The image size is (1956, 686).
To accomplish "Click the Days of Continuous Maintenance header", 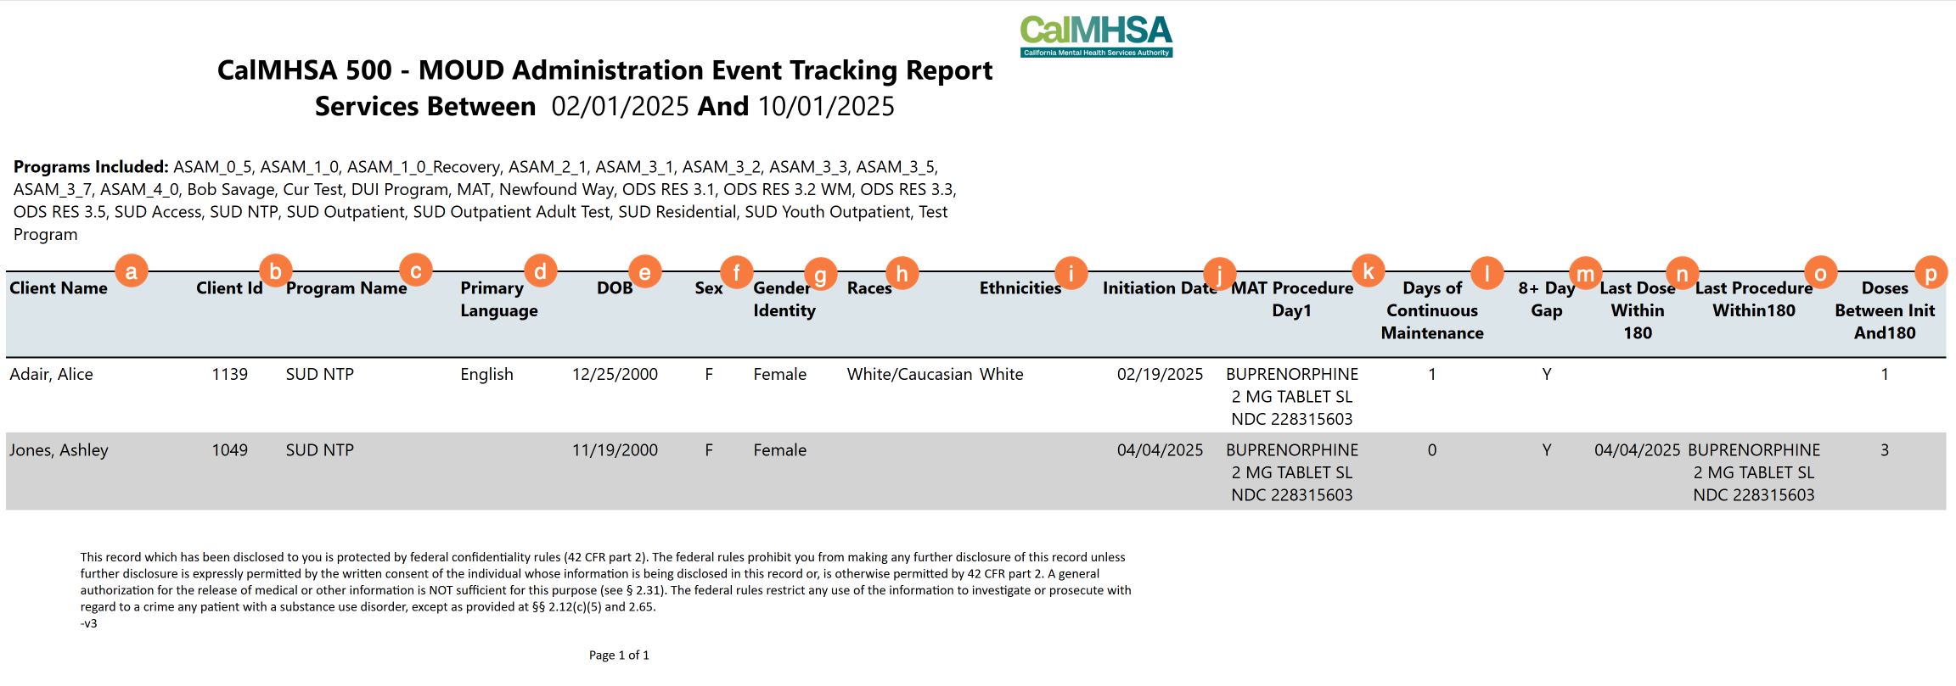I will click(1432, 310).
